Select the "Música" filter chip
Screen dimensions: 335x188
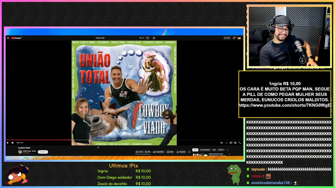(x=221, y=150)
